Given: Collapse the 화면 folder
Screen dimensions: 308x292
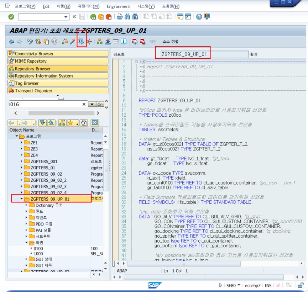Looking at the screenshot, I should pos(26,243).
